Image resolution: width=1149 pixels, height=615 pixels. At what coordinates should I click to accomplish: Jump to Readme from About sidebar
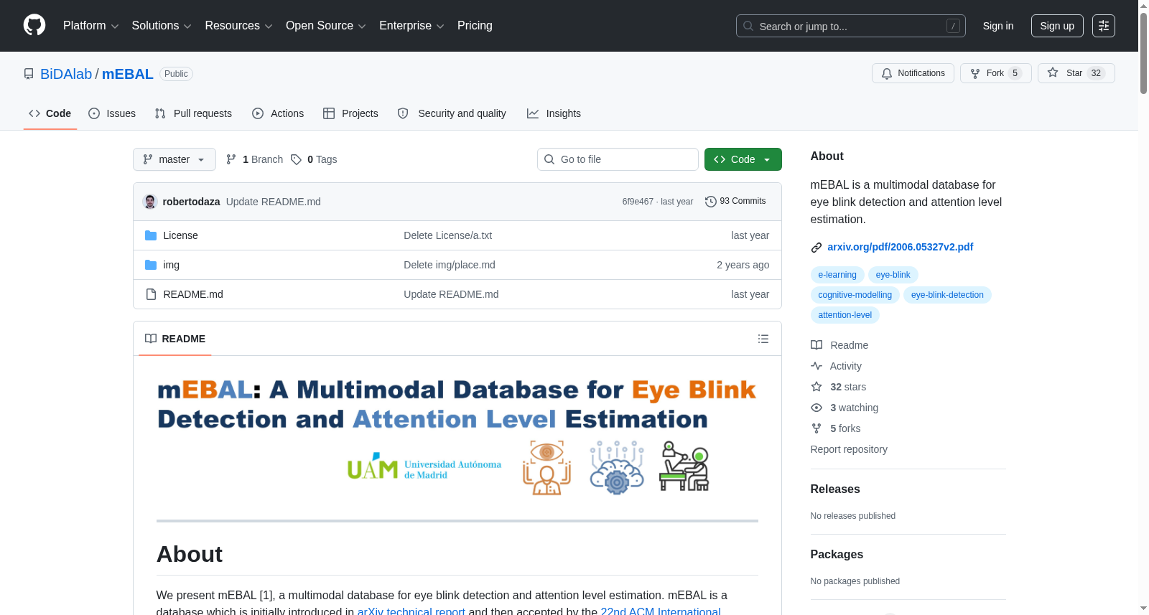point(839,345)
